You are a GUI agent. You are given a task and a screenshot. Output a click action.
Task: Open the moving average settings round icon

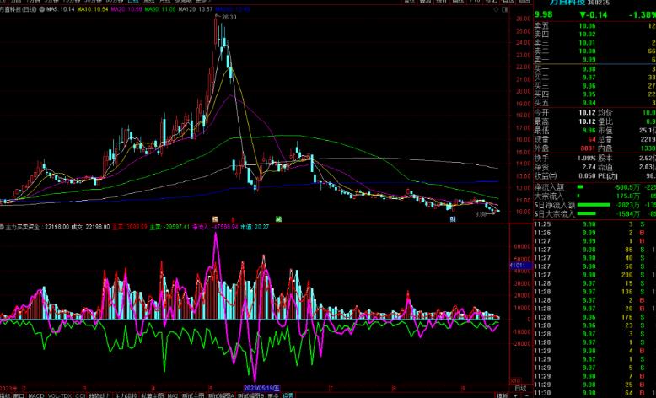[x=42, y=9]
